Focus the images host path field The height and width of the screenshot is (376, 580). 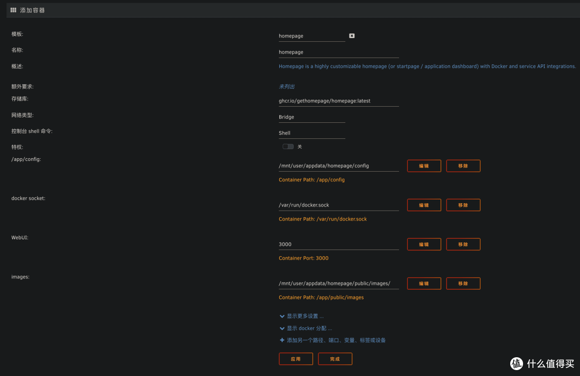click(339, 283)
